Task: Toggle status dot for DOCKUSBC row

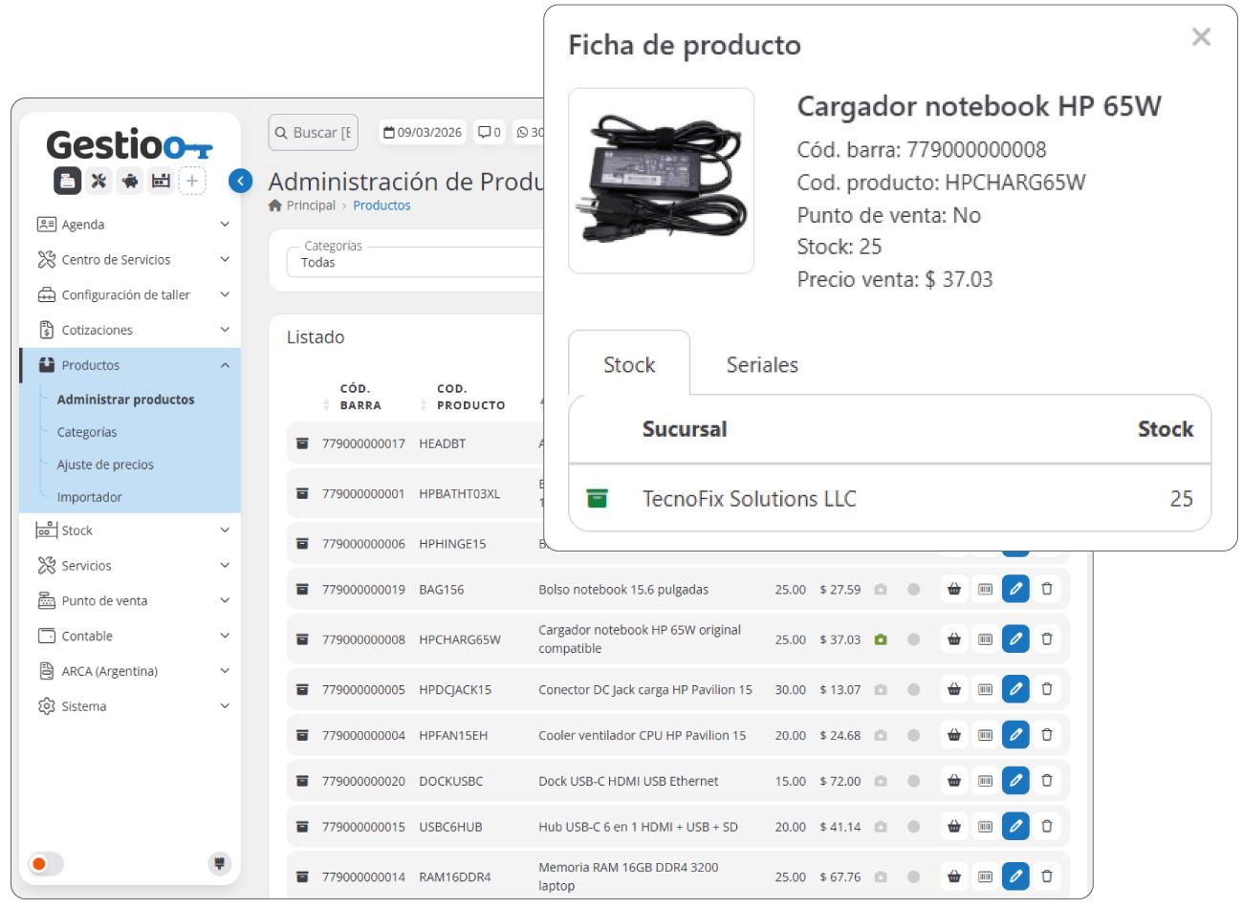Action: [914, 781]
